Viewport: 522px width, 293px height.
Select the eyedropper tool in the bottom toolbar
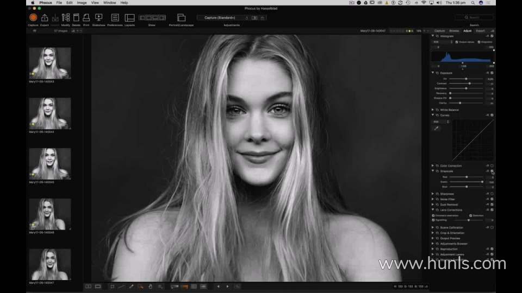tap(131, 286)
